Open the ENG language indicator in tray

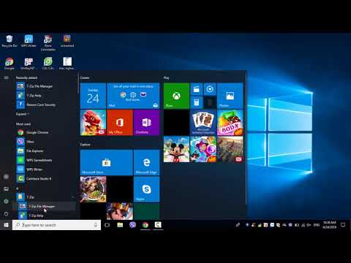tap(317, 225)
